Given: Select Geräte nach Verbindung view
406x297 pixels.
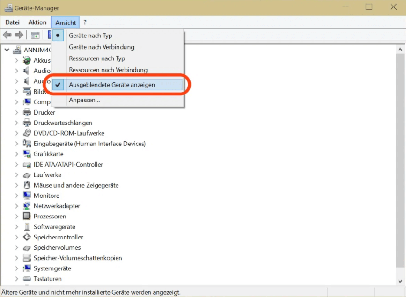Looking at the screenshot, I should [101, 47].
